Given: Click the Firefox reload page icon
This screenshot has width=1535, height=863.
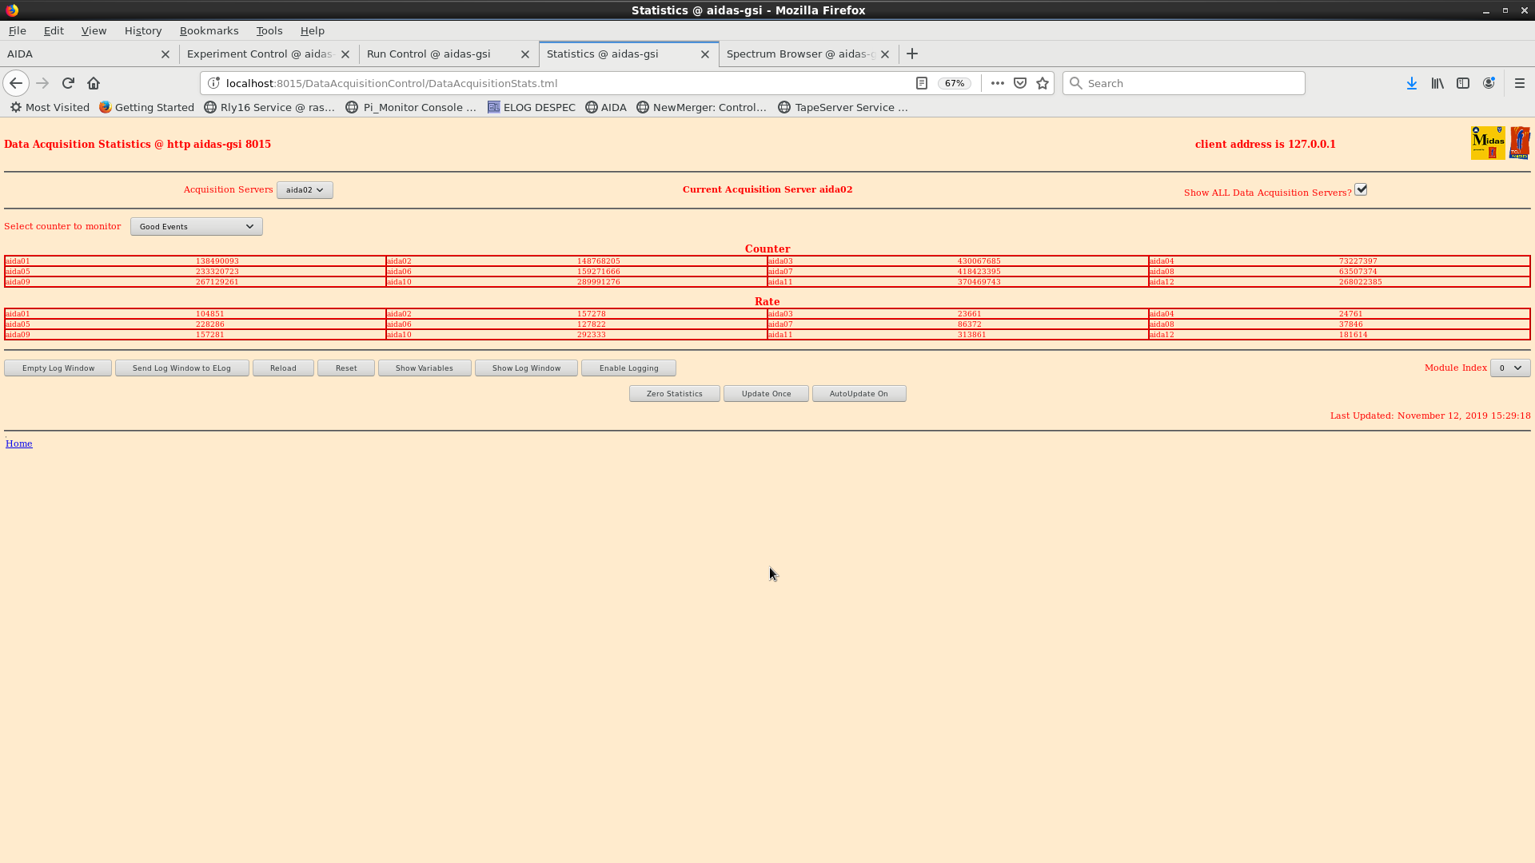Looking at the screenshot, I should pos(68,83).
